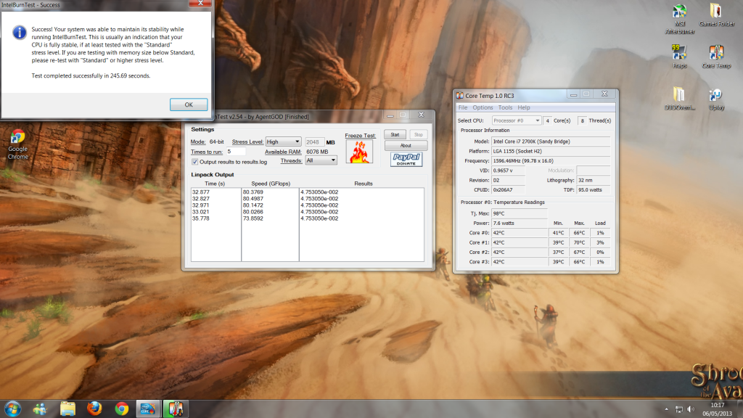Click Firefox icon in the taskbar
The height and width of the screenshot is (418, 743).
(x=94, y=408)
